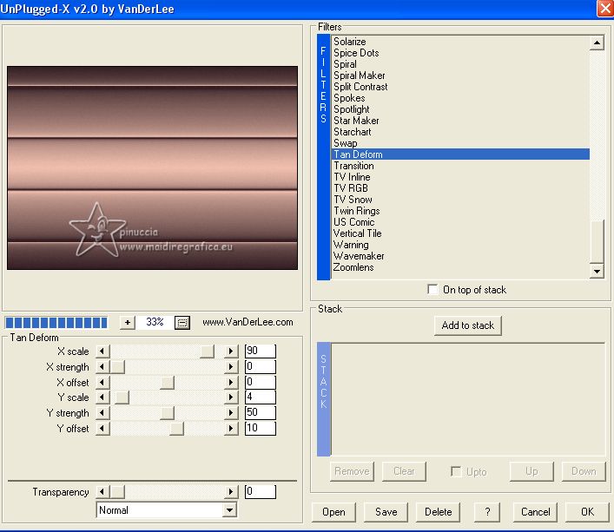Click the Open button
Image resolution: width=614 pixels, height=532 pixels.
click(333, 512)
